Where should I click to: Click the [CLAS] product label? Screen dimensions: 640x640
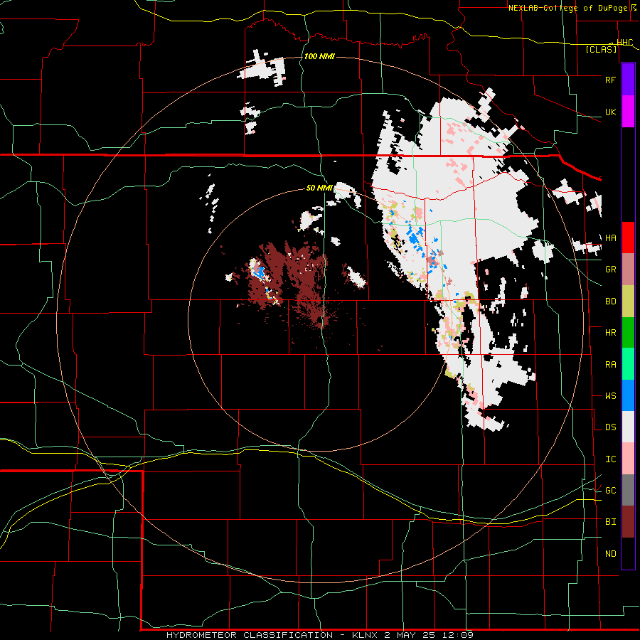click(601, 49)
